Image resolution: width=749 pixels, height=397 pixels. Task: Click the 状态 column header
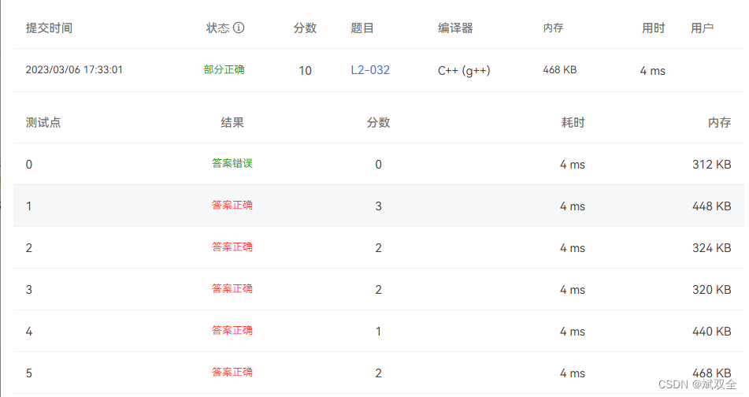tap(218, 28)
